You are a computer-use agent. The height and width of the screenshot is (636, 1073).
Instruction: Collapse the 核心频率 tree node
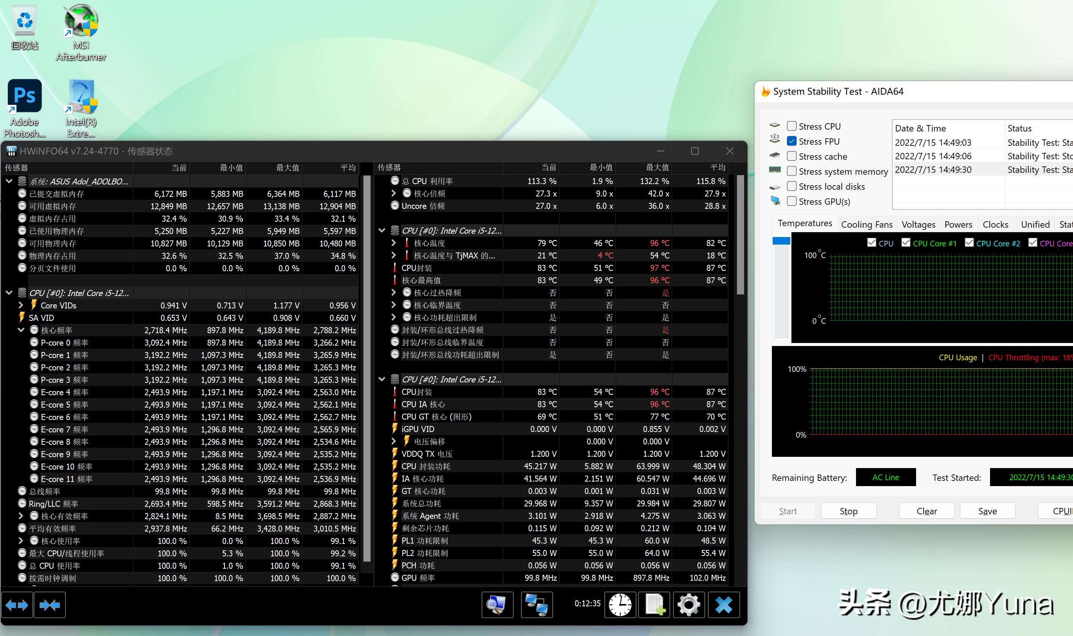21,330
